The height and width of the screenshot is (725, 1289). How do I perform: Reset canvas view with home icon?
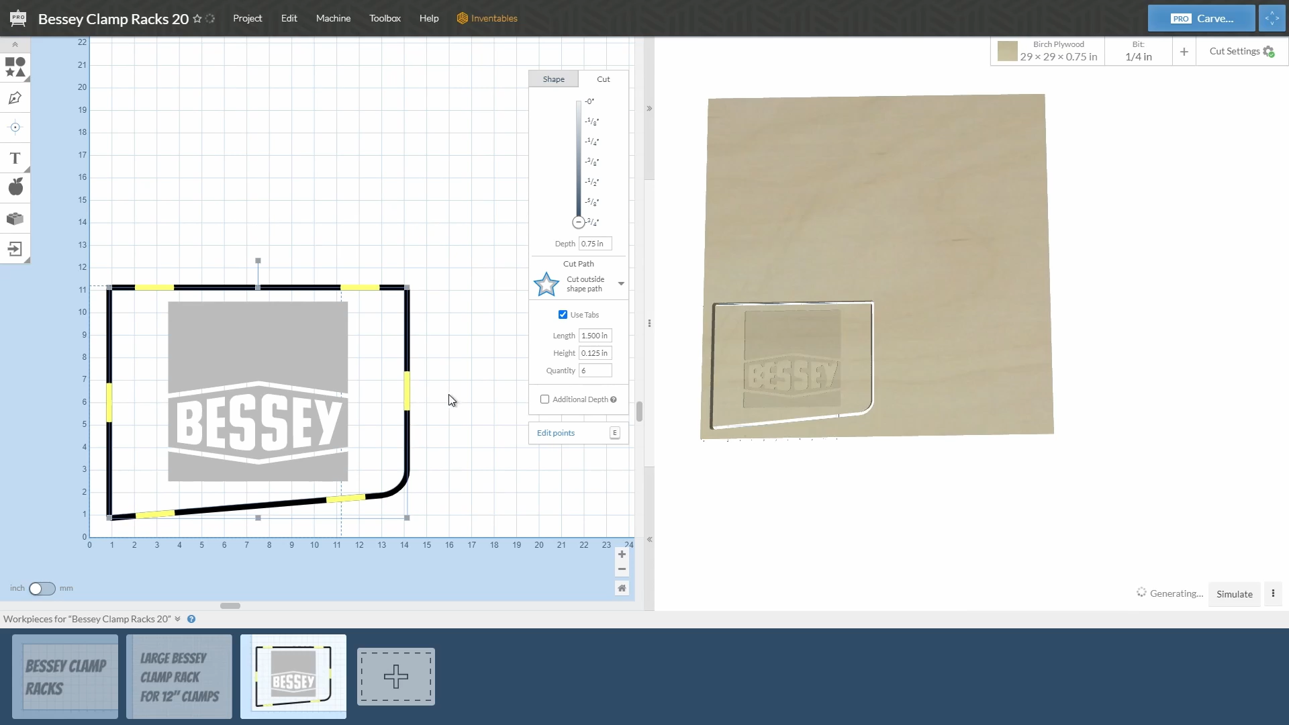point(622,588)
